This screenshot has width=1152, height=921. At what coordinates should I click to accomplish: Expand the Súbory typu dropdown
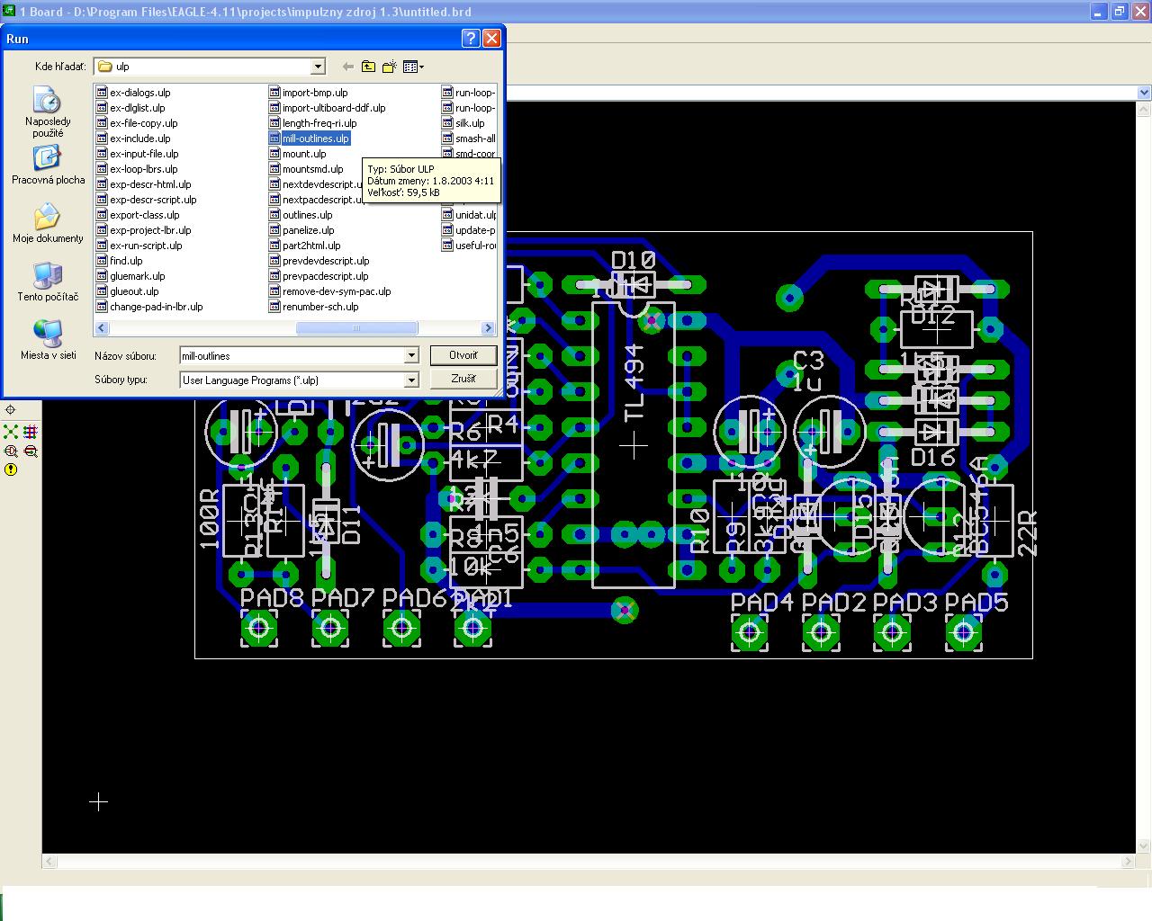coord(411,380)
